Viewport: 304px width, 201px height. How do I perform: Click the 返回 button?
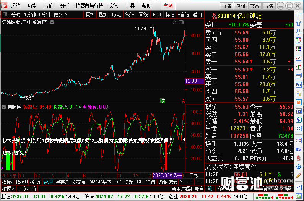(197, 15)
